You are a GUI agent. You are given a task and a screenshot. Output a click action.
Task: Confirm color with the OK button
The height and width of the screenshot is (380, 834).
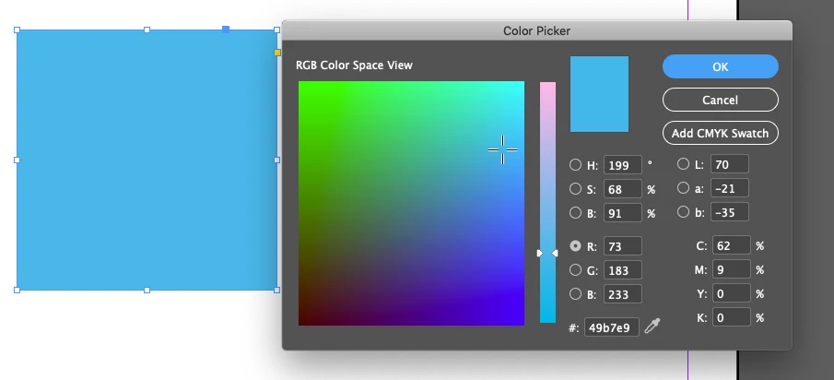[720, 66]
